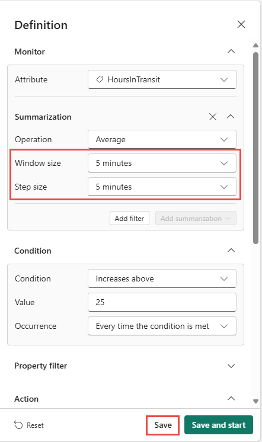Click the Reset undo icon
The image size is (262, 442).
pyautogui.click(x=18, y=425)
